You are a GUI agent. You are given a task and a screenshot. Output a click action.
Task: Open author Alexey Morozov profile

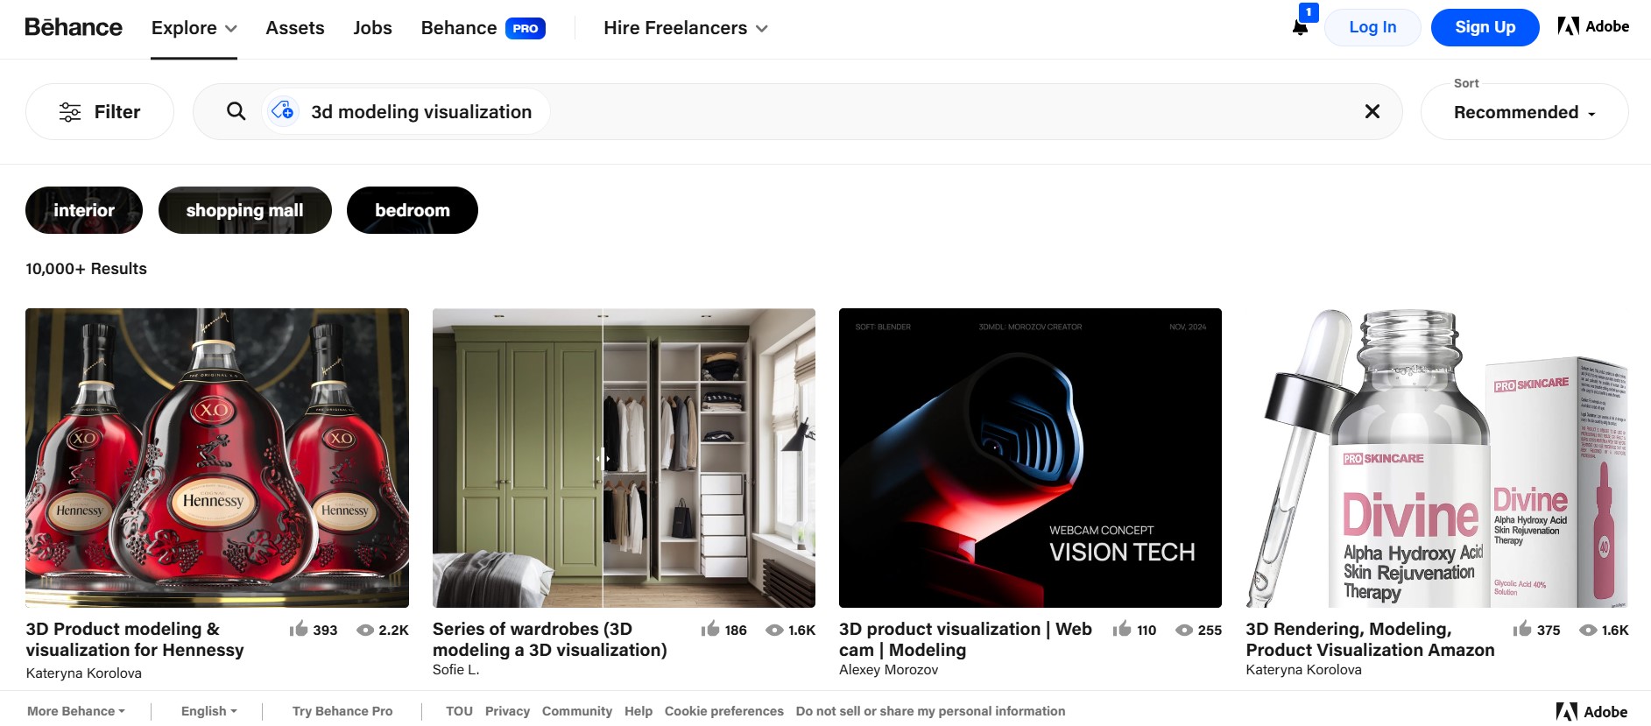[888, 669]
